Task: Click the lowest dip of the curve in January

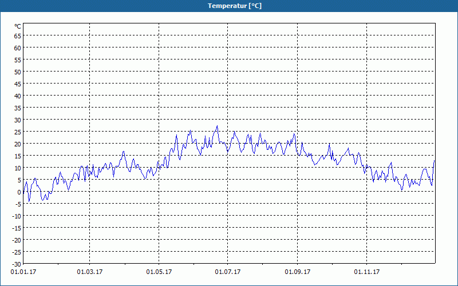Action: click(29, 201)
